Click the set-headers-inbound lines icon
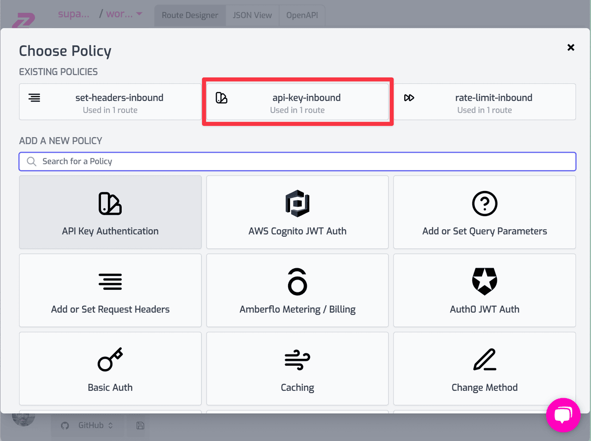Image resolution: width=591 pixels, height=441 pixels. 34,97
